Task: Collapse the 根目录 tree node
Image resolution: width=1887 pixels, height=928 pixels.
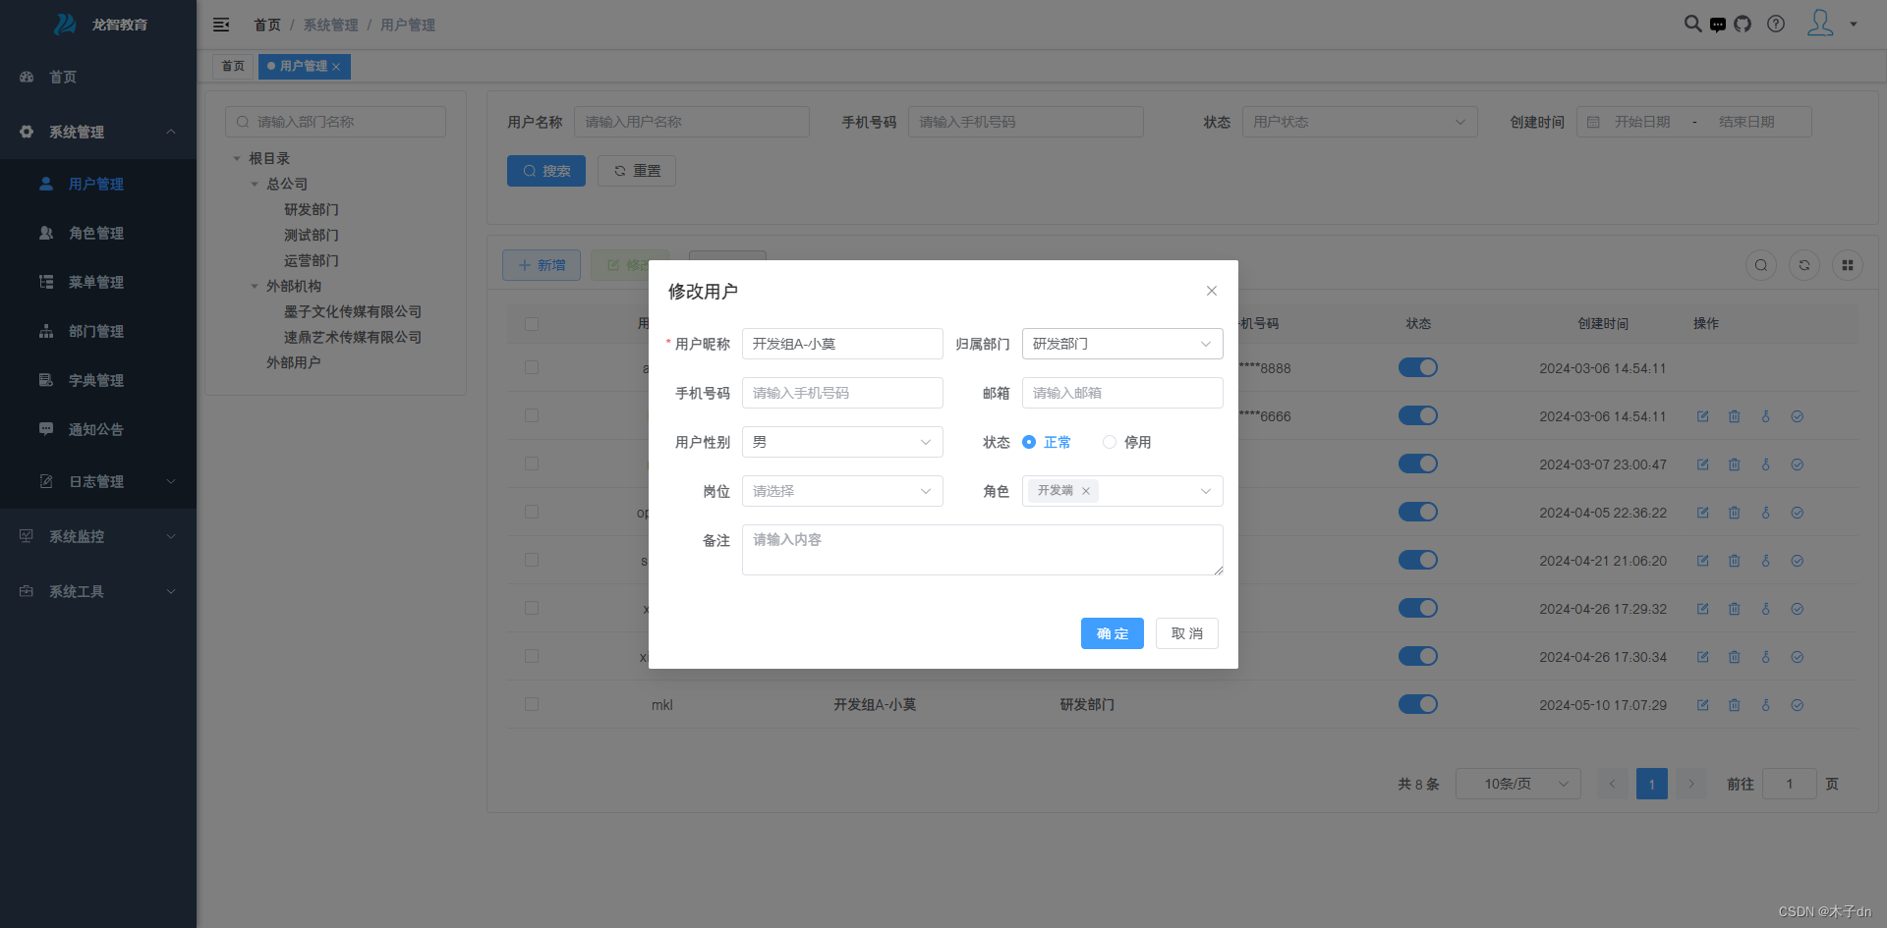Action: point(237,159)
